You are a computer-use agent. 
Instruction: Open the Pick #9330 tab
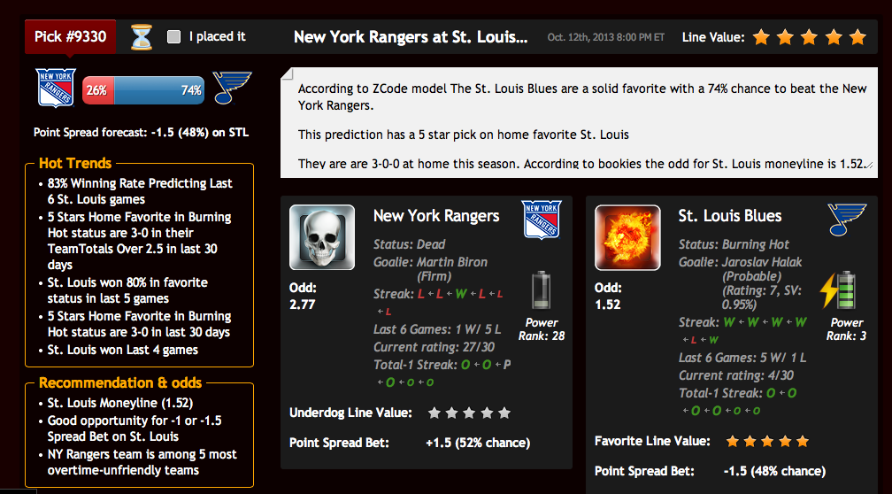[x=71, y=37]
